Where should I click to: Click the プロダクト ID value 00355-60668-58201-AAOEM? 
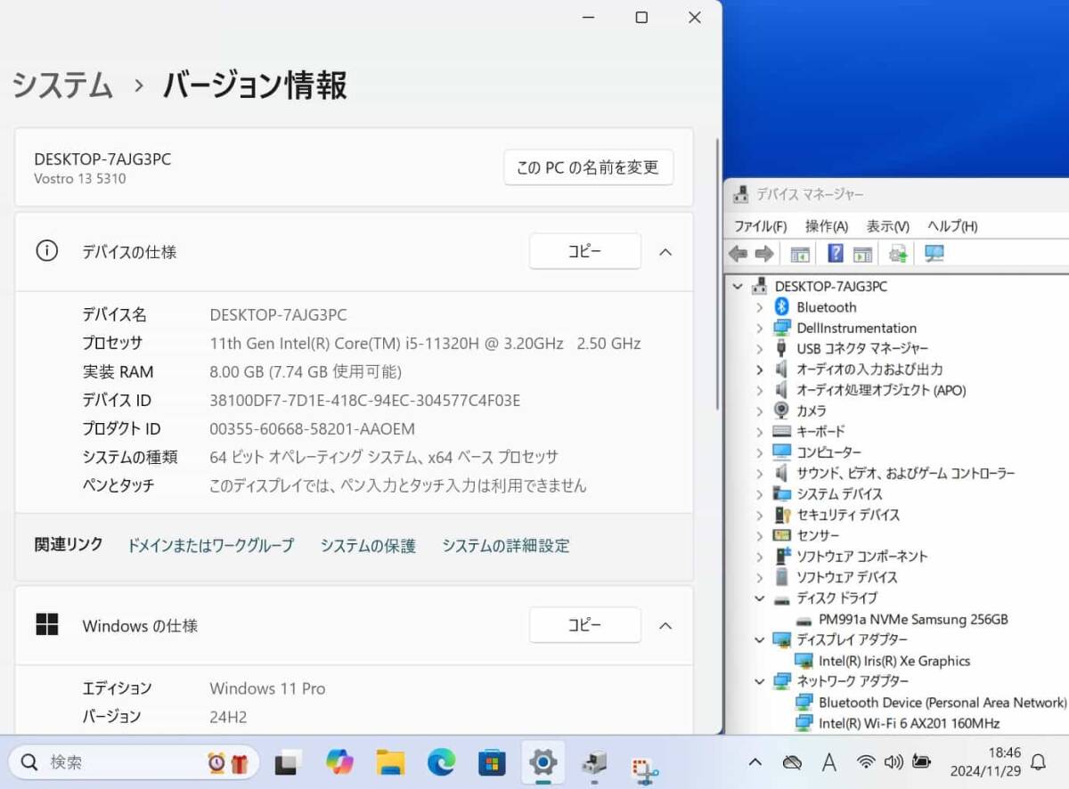[x=312, y=428]
